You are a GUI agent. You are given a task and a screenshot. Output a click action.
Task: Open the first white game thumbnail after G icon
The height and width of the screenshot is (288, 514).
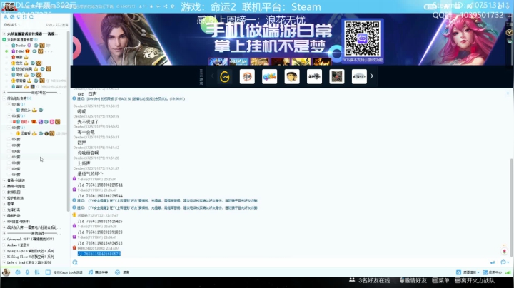click(247, 77)
